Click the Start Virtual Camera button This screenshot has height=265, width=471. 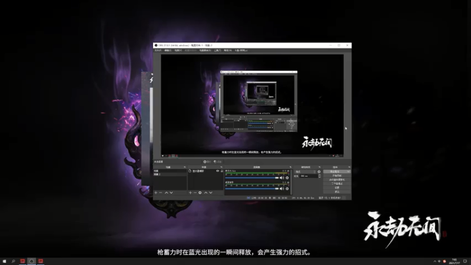(337, 180)
